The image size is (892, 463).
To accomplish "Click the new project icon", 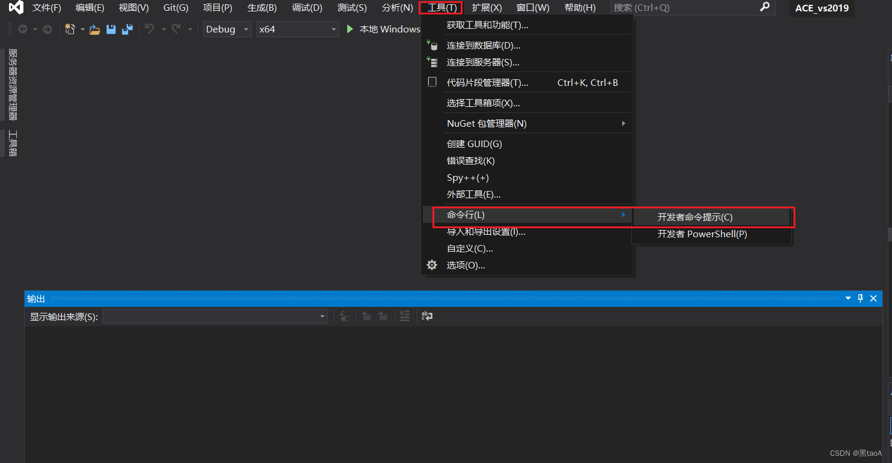I will 70,29.
